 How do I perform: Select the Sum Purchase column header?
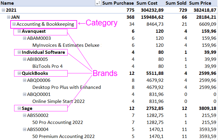(118, 3)
